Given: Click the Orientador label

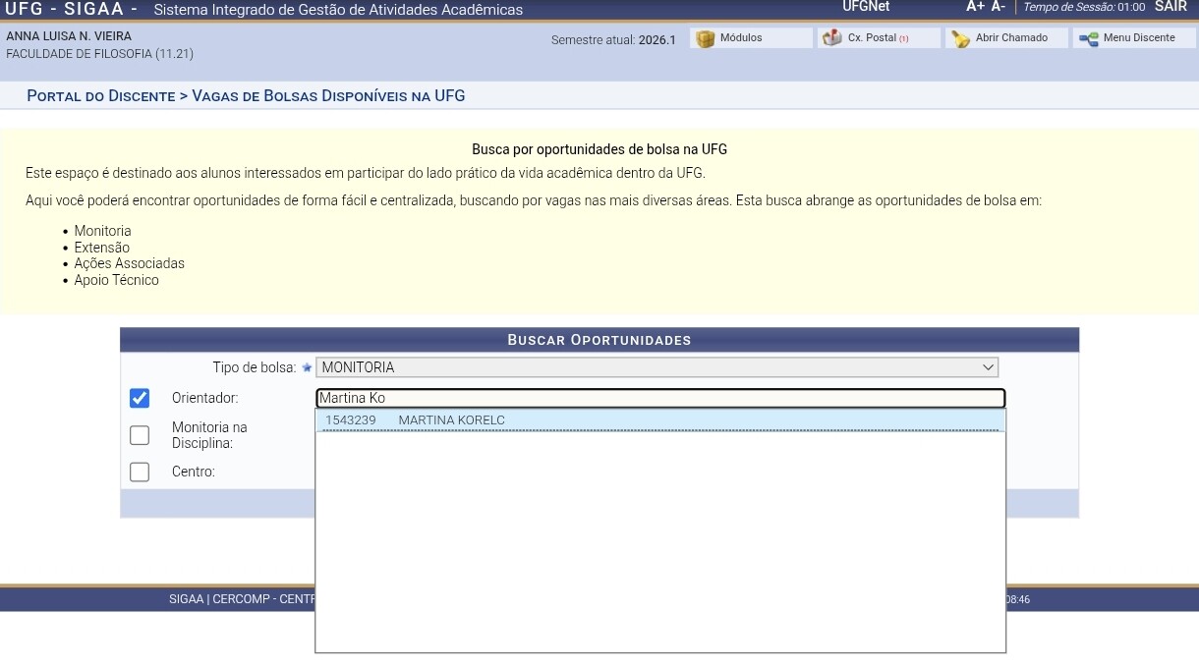Looking at the screenshot, I should click(x=205, y=398).
